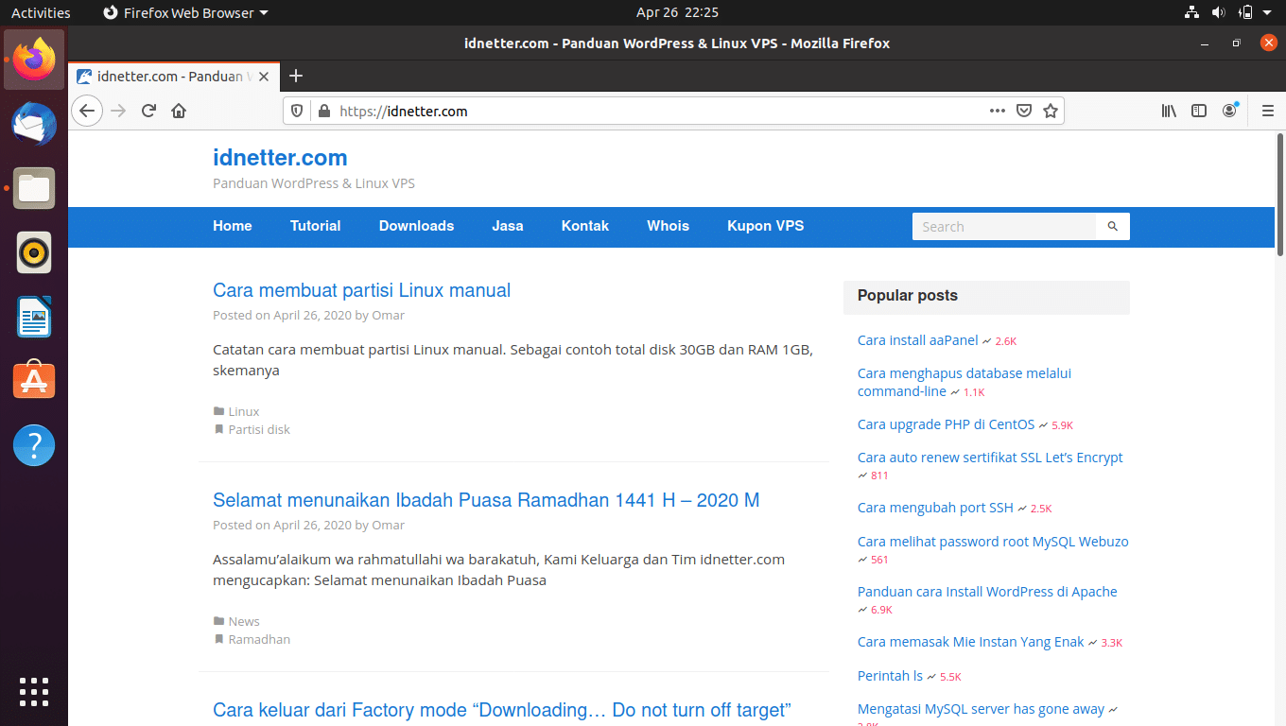1286x726 pixels.
Task: Close the idnetter.com tab
Action: click(x=264, y=77)
